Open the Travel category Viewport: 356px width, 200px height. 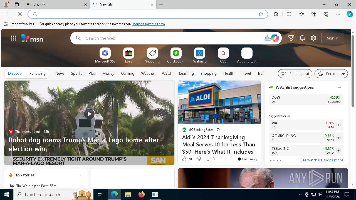(246, 73)
